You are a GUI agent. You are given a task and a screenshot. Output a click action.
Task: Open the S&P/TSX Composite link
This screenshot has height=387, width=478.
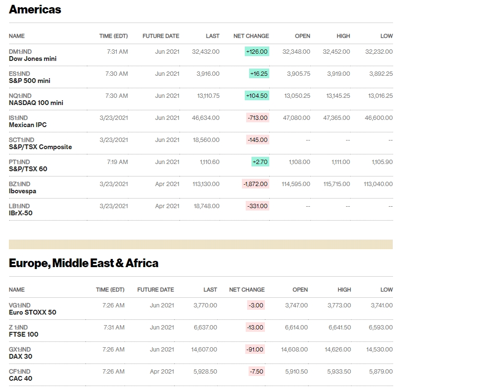coord(40,147)
